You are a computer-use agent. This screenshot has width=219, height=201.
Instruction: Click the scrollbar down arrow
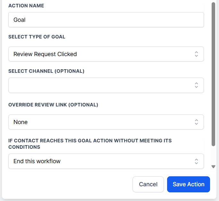(213, 167)
